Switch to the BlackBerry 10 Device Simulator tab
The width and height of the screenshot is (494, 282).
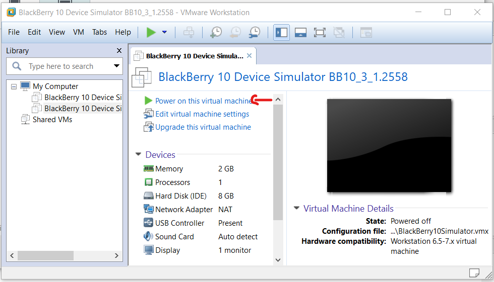coord(195,56)
